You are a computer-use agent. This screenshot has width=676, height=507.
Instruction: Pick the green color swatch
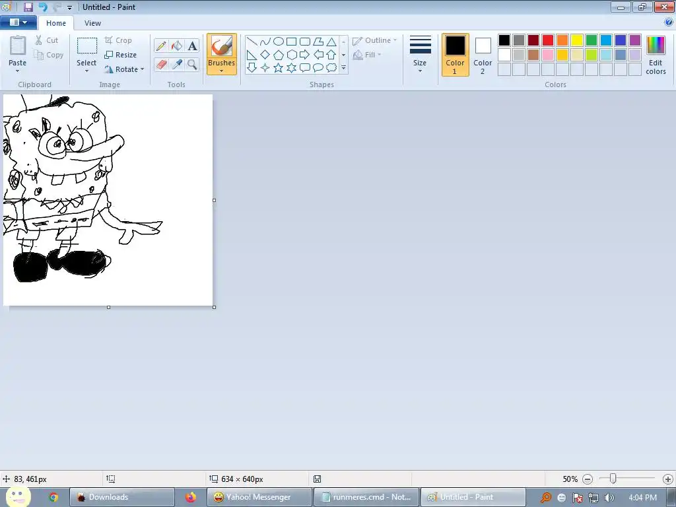(x=591, y=40)
